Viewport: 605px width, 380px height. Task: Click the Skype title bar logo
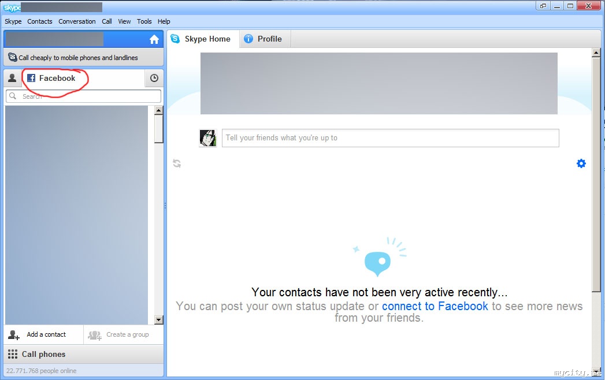12,8
